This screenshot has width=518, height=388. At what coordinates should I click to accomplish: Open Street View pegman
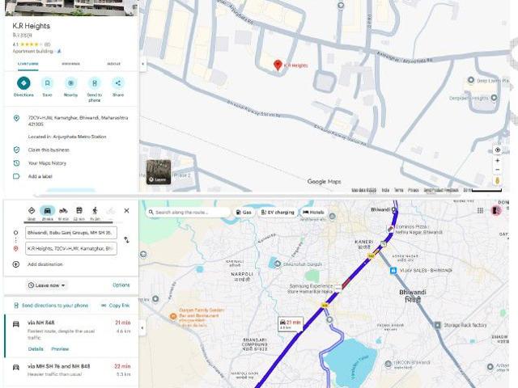(497, 180)
